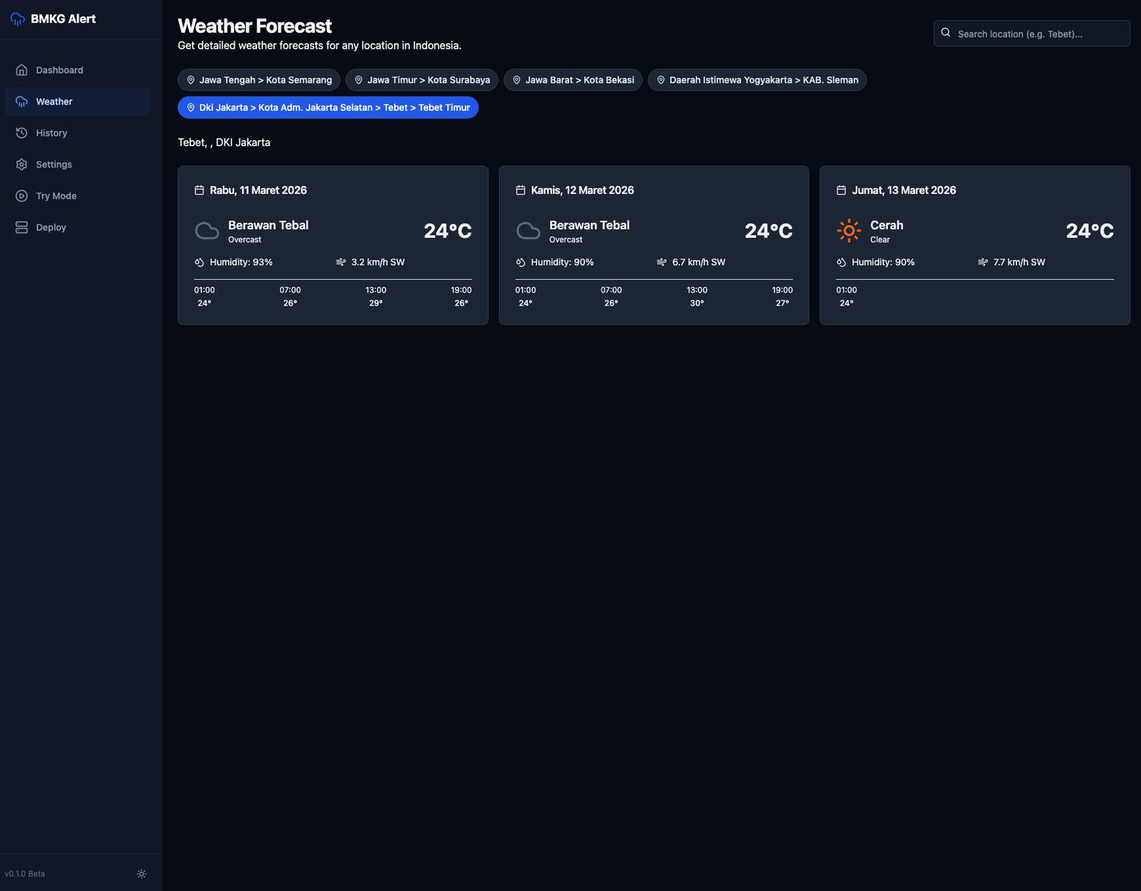
Task: Click the overcast cloud icon on Rabu card
Action: pos(207,230)
